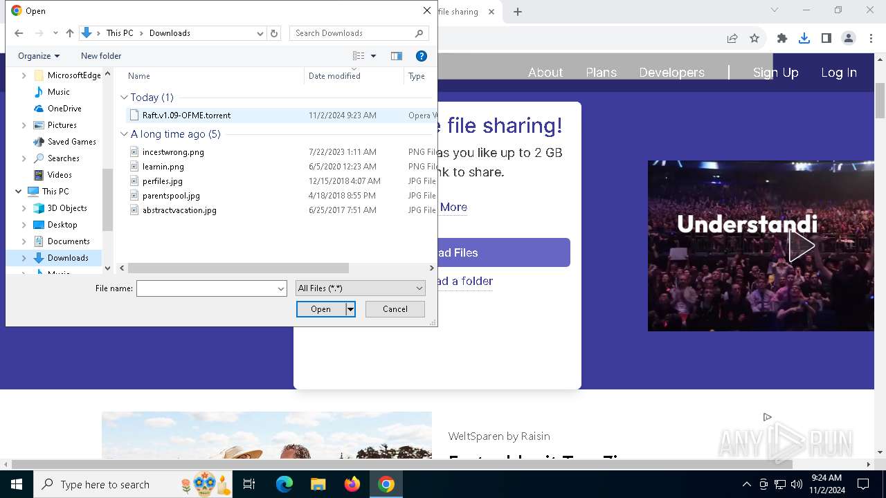Go back in the Open dialog
Screen dimensions: 886x498
click(x=19, y=33)
